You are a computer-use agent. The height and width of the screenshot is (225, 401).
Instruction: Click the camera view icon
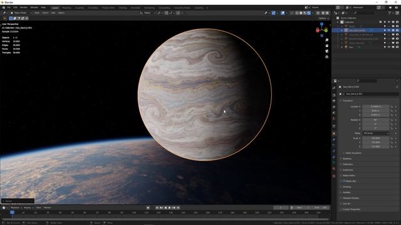tap(327, 51)
